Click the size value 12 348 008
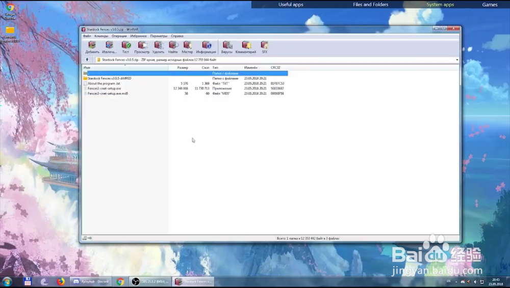Image resolution: width=510 pixels, height=288 pixels. pos(181,89)
